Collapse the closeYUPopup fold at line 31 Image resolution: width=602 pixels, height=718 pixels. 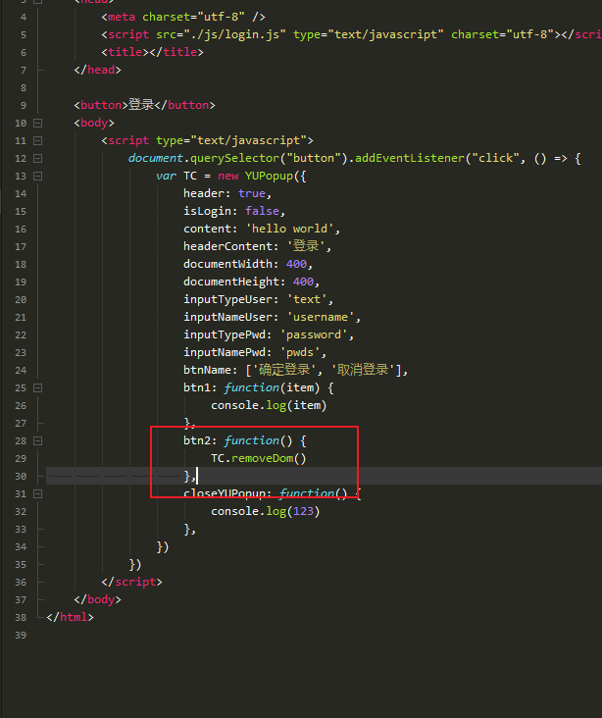coord(38,494)
